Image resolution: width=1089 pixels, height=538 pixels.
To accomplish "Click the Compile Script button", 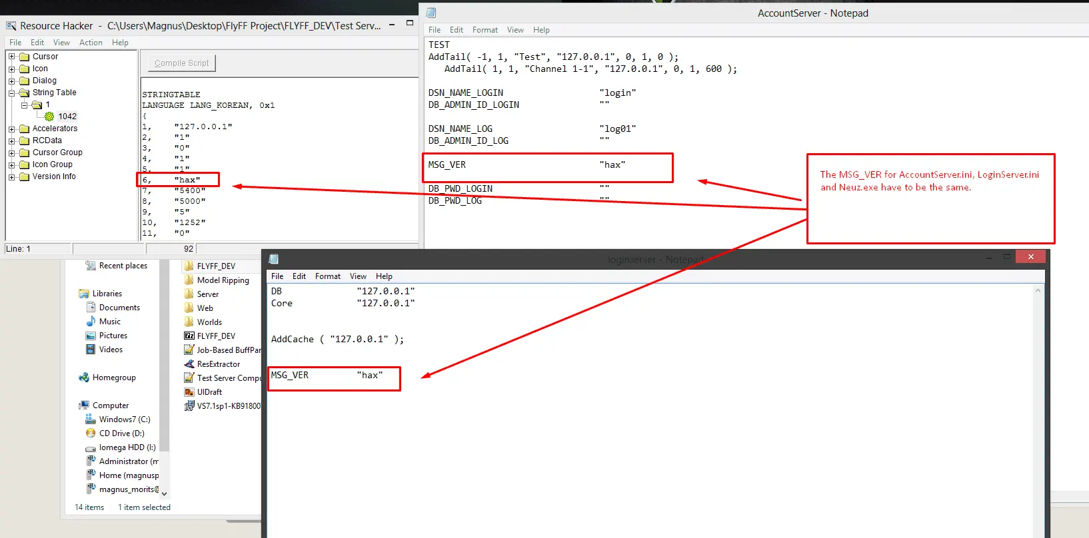I will [x=181, y=63].
